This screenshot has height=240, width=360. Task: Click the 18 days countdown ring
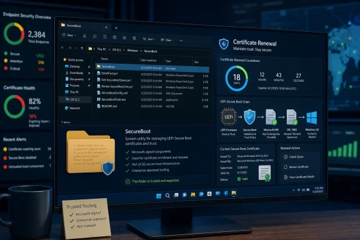click(236, 78)
